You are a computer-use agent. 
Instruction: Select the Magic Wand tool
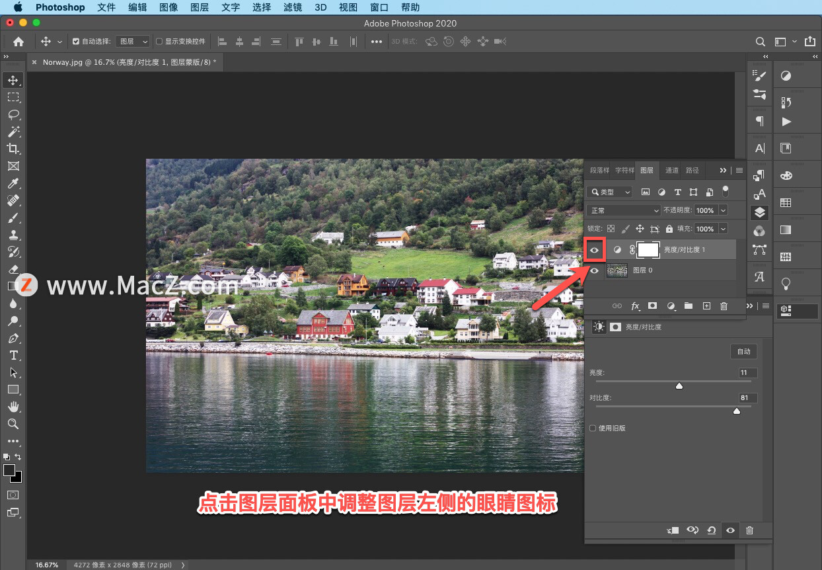click(x=13, y=132)
